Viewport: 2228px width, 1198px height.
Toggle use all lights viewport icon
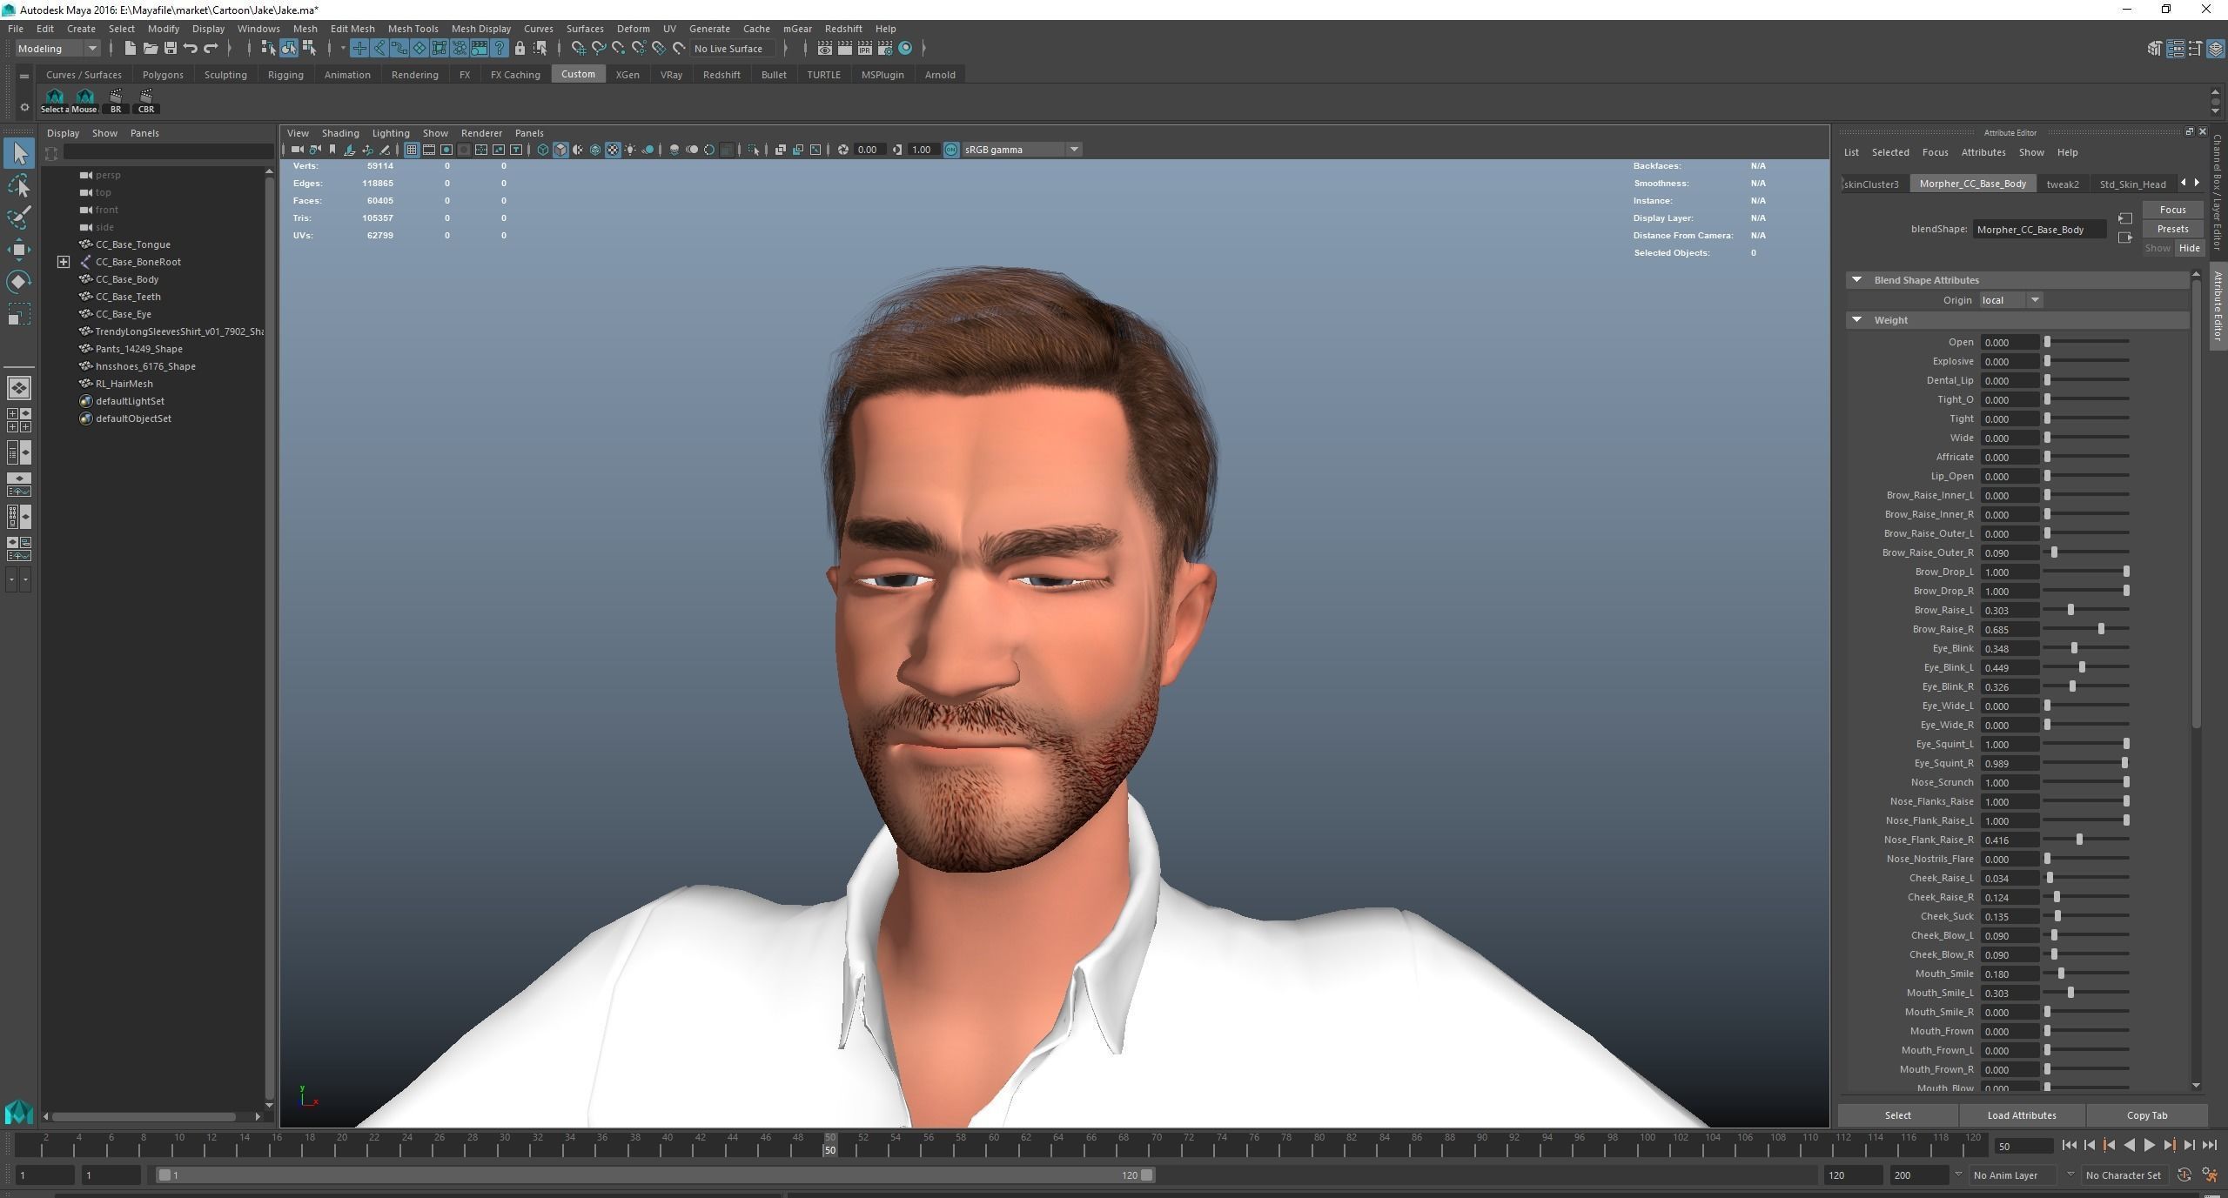pyautogui.click(x=630, y=150)
